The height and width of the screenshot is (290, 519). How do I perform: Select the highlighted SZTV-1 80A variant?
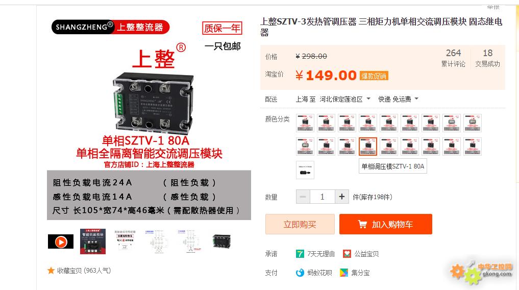(368, 147)
